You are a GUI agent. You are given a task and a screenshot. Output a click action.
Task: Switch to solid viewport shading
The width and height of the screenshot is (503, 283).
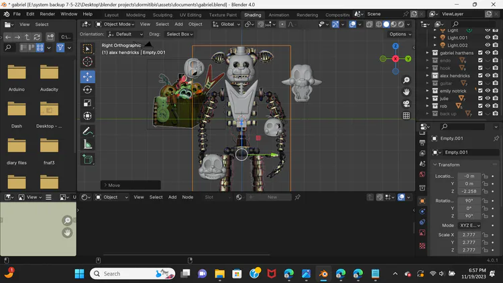click(386, 24)
